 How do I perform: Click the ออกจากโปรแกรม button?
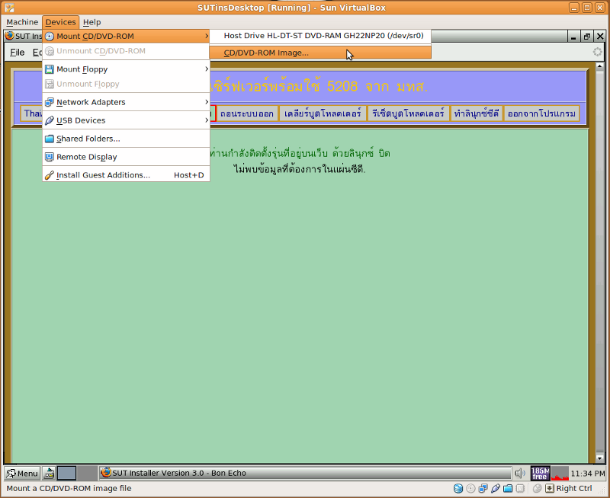click(541, 113)
